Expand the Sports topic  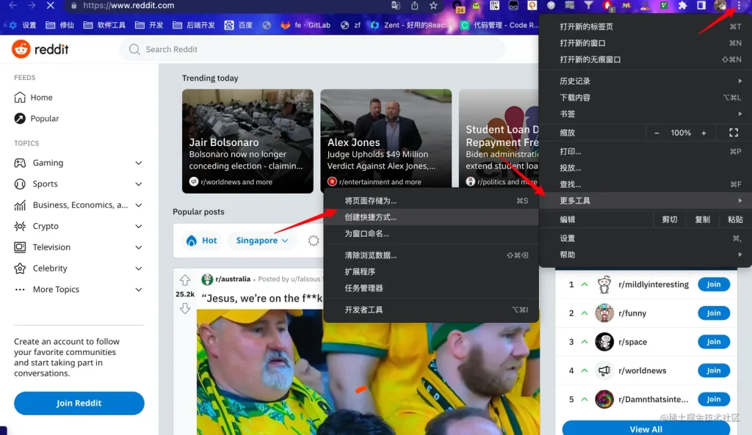click(x=139, y=184)
